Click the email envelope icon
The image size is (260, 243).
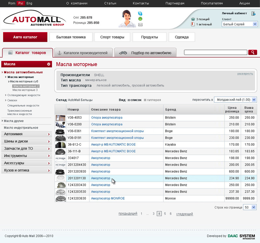[x=140, y=24]
